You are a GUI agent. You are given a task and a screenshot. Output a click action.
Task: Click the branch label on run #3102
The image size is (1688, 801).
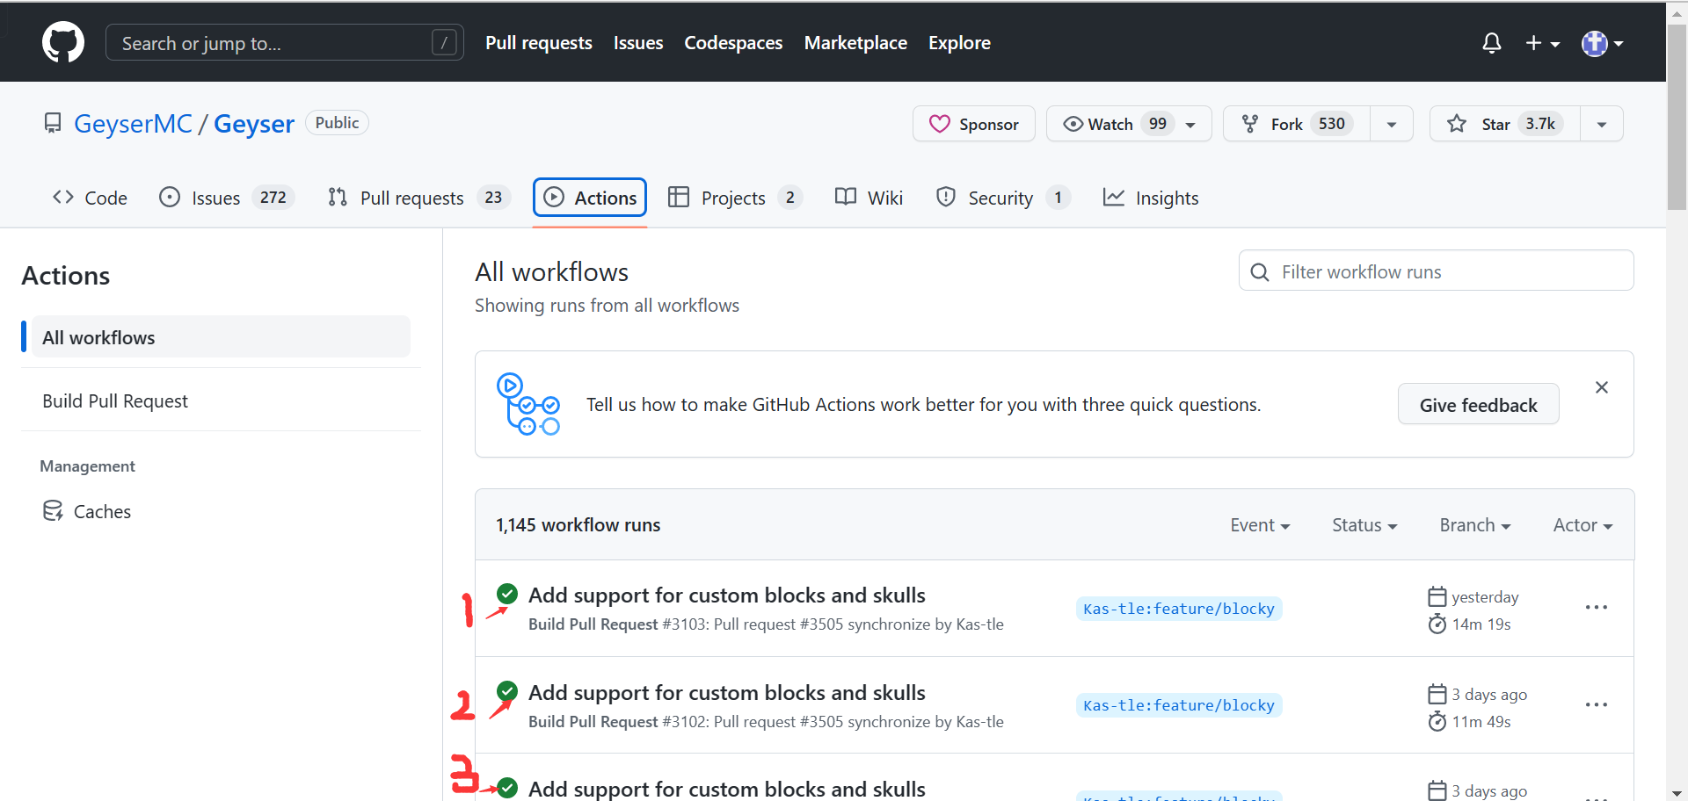tap(1179, 705)
